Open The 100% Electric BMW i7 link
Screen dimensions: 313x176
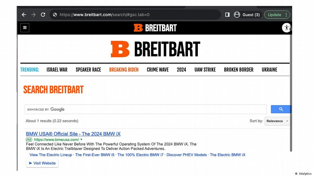coord(140,155)
